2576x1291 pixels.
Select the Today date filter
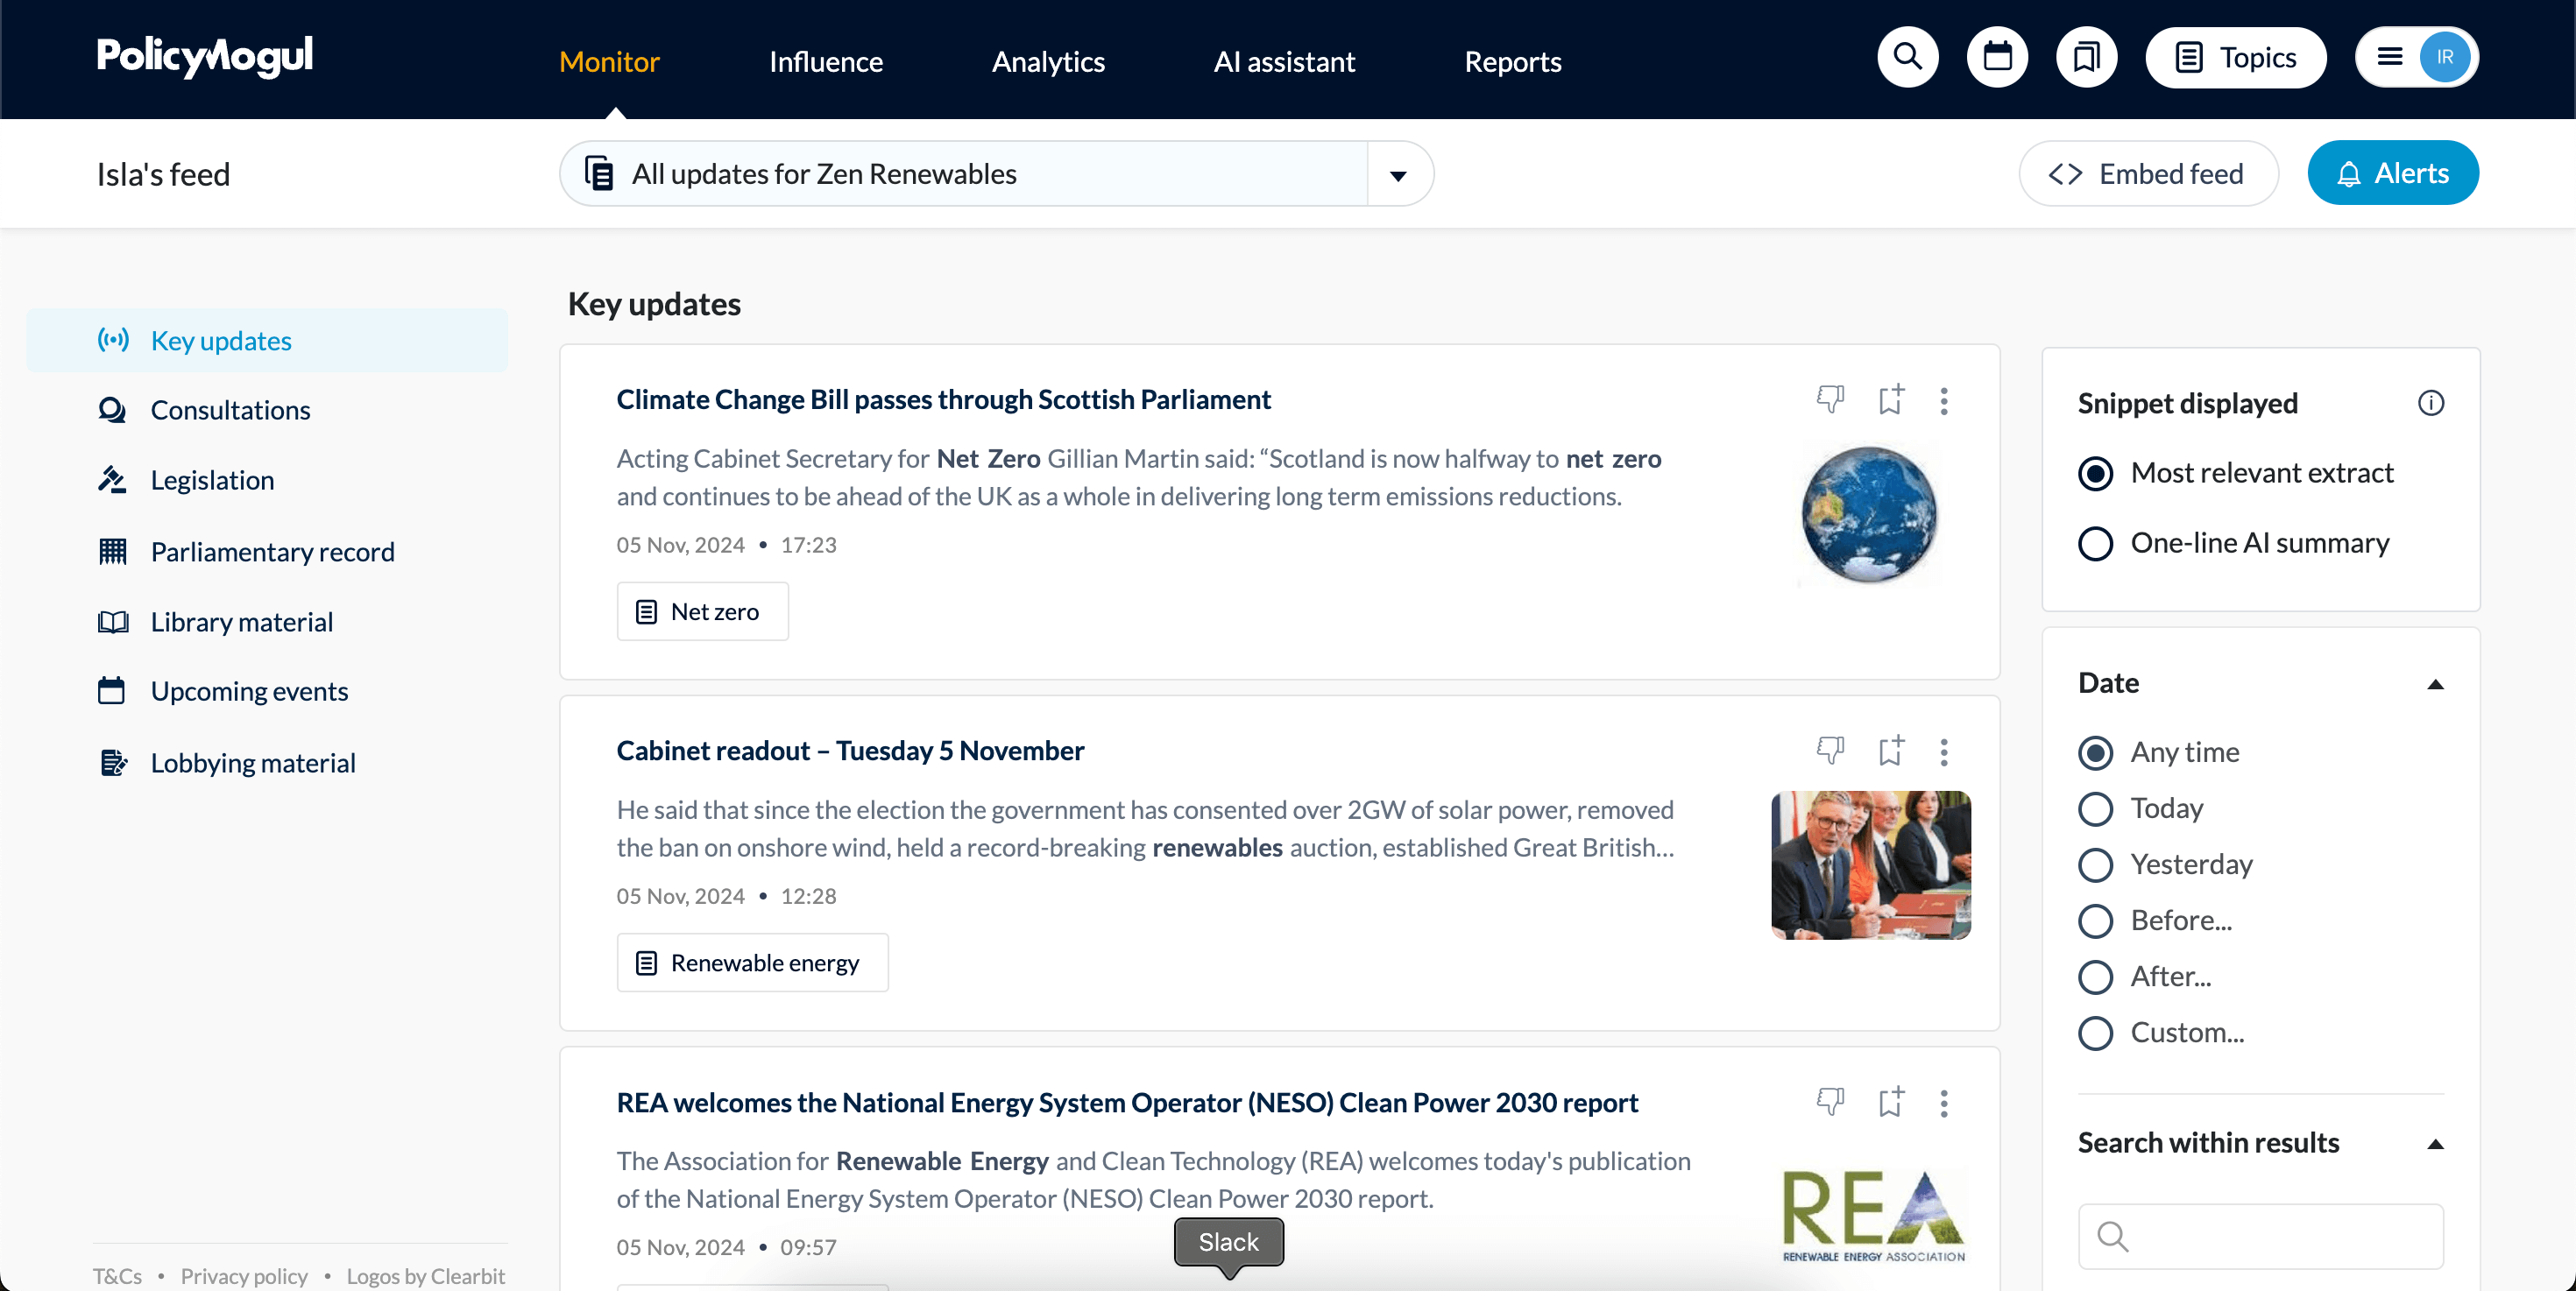tap(2096, 808)
